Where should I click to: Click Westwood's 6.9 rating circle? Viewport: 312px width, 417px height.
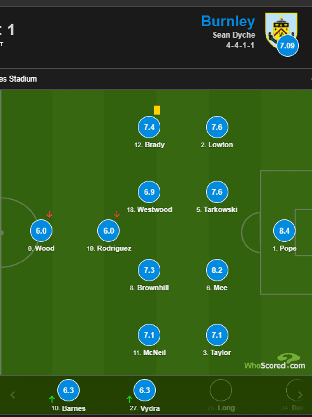(x=149, y=192)
